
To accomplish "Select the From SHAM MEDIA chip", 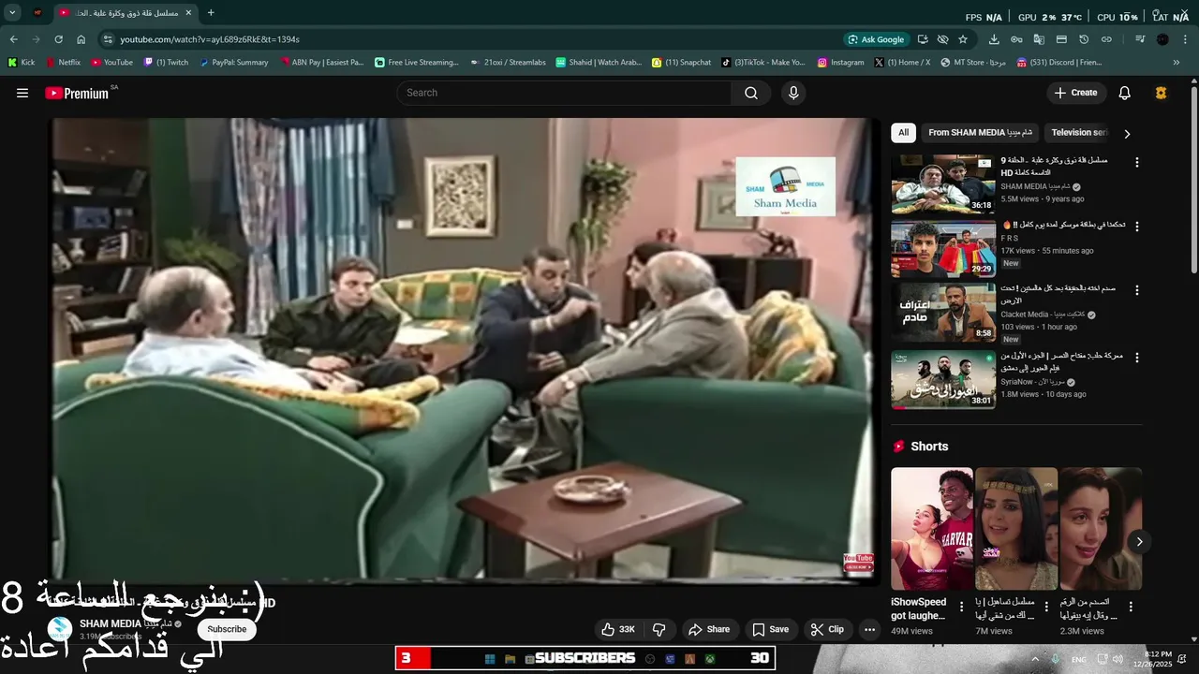I will click(x=980, y=133).
